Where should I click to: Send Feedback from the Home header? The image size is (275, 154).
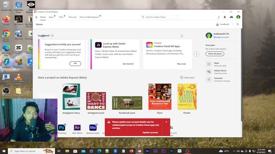pos(223,24)
